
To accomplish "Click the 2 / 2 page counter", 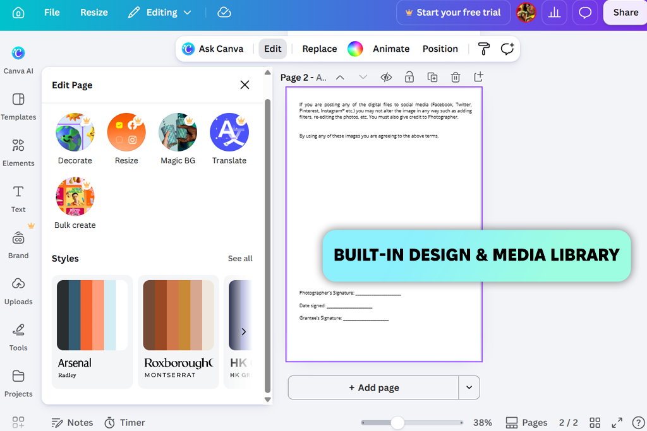I will (568, 423).
